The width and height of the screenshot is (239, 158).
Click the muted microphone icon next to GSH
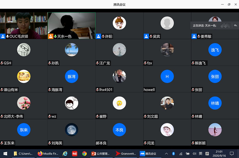tap(2, 63)
